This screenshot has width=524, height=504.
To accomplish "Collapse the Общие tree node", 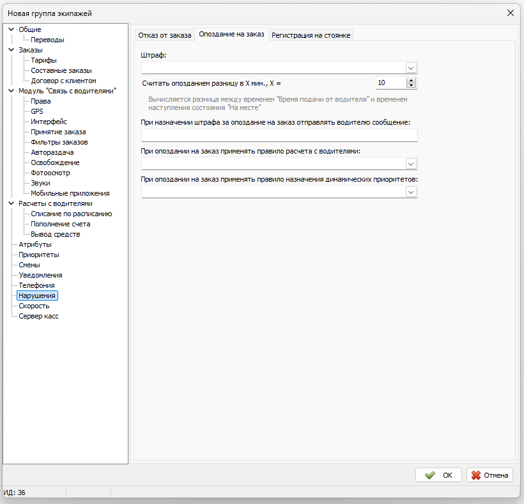I will coord(11,29).
